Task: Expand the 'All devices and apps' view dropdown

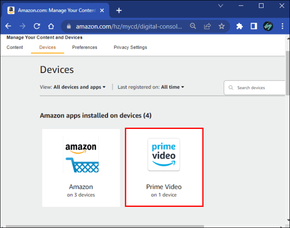Action: pos(79,87)
